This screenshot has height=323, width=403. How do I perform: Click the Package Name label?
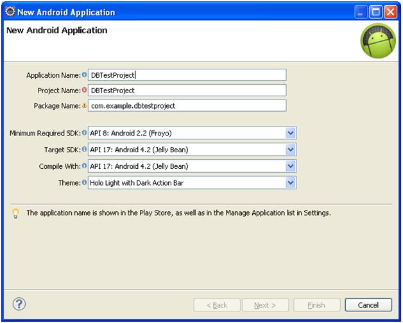point(57,106)
